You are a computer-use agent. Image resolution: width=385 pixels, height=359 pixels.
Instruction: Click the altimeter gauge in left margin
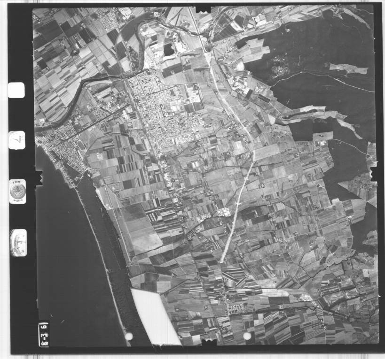coord(18,243)
